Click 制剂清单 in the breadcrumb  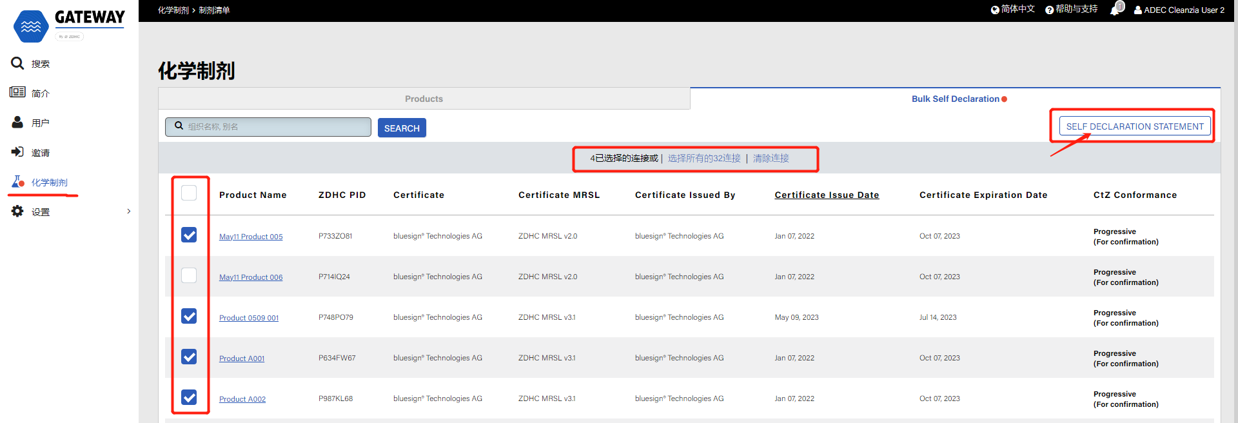coord(214,10)
